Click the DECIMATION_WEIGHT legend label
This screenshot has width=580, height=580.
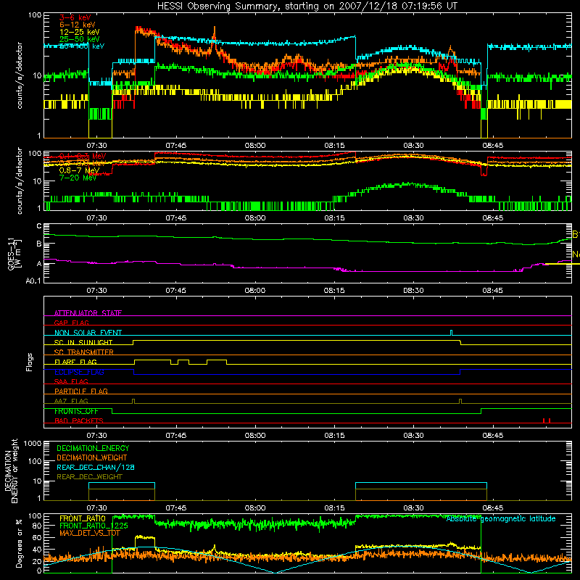pos(92,457)
